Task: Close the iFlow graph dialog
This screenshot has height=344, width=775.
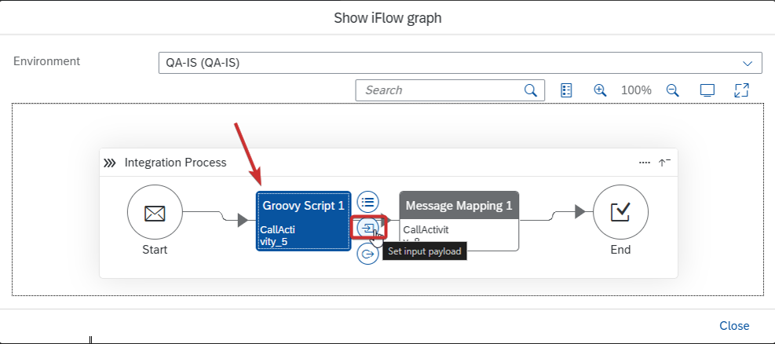Action: (734, 326)
